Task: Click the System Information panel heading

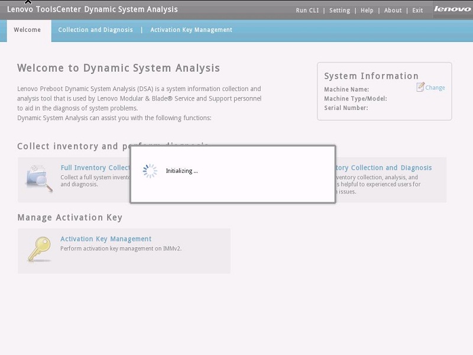Action: [x=371, y=76]
